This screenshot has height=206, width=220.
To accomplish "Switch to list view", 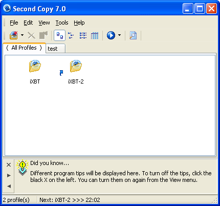I will (x=83, y=35).
